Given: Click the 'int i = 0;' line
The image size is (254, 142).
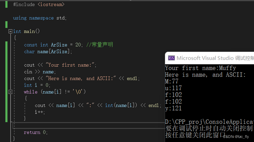Looking at the screenshot, I should click(37, 85).
